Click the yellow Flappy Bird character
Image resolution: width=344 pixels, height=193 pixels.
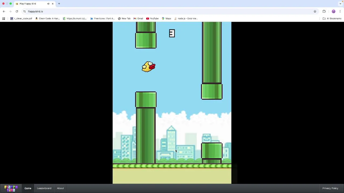(149, 67)
